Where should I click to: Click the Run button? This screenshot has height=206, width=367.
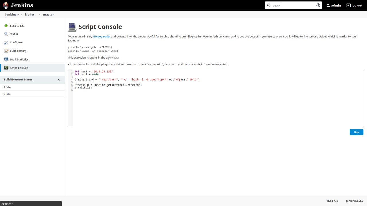[356, 132]
